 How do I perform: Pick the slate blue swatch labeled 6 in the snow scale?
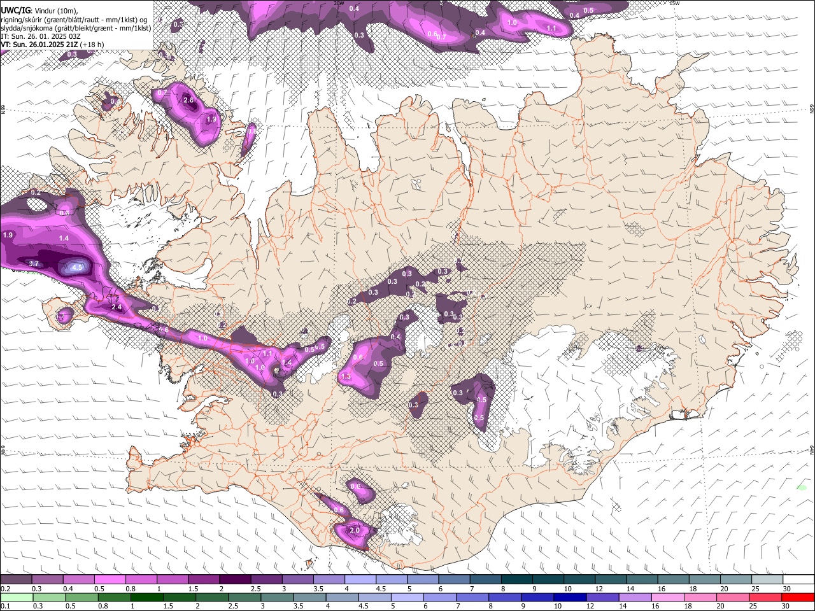pos(454,579)
